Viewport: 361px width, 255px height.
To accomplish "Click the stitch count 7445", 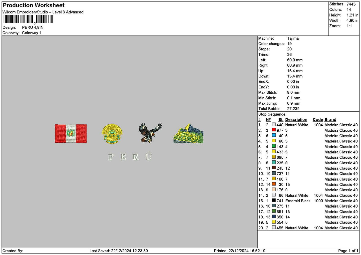I will 351,4.
